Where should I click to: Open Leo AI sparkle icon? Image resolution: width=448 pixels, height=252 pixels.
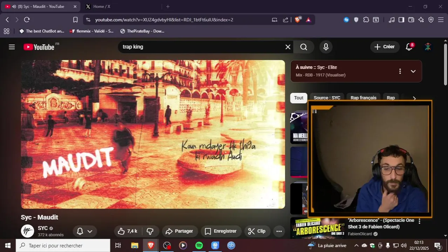pyautogui.click(x=421, y=20)
